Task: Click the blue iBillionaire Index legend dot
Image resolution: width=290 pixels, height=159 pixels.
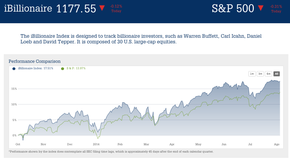Action: click(x=14, y=68)
